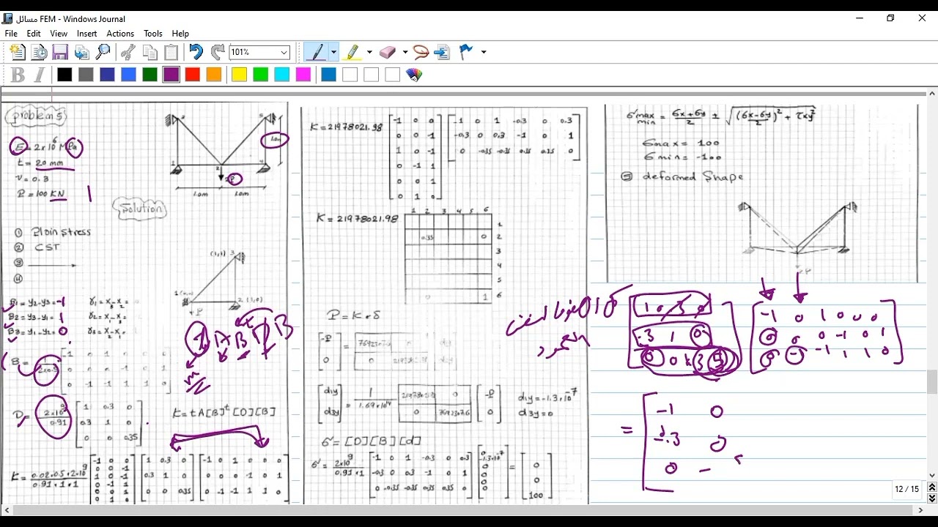Viewport: 938px width, 527px height.
Task: Pick the gray ink color
Action: coord(86,75)
